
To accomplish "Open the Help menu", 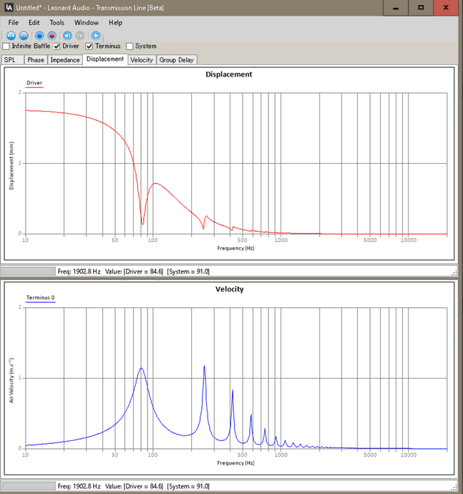I will tap(116, 23).
